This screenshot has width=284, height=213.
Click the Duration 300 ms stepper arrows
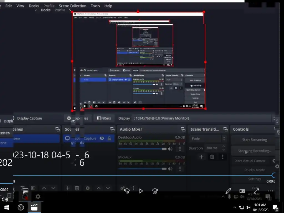224,148
